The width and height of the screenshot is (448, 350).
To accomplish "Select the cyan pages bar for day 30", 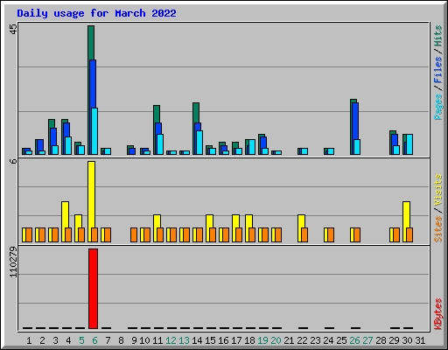I will coord(409,144).
